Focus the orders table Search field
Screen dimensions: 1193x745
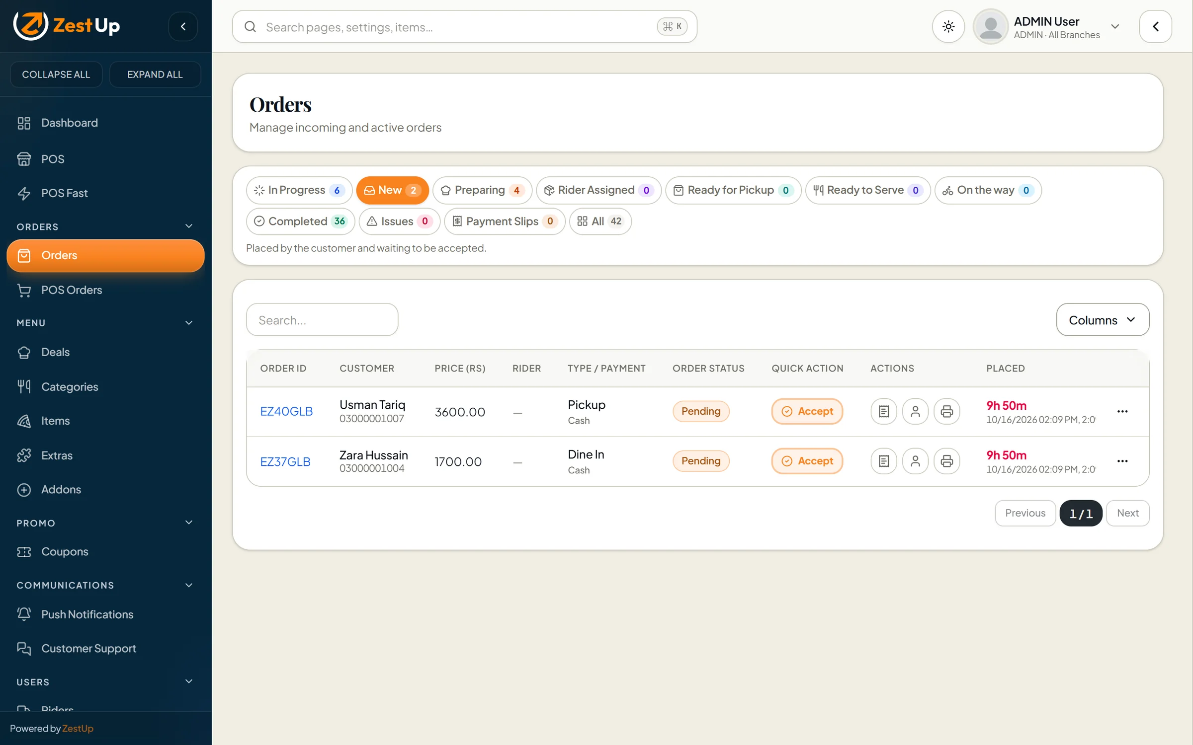[322, 320]
